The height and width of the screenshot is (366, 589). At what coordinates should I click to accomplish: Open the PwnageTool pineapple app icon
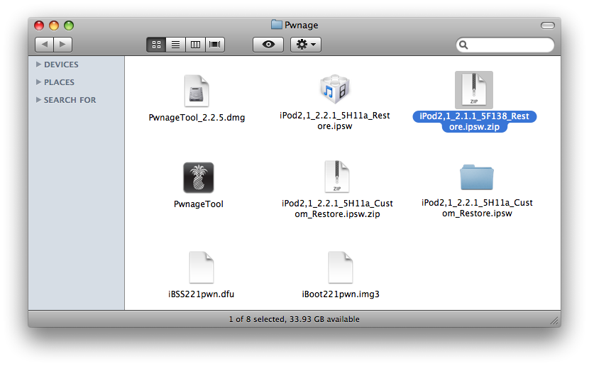point(198,178)
